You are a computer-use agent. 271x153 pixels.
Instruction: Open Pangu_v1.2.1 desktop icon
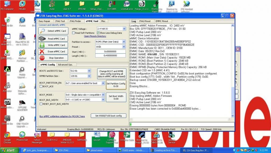142,6
